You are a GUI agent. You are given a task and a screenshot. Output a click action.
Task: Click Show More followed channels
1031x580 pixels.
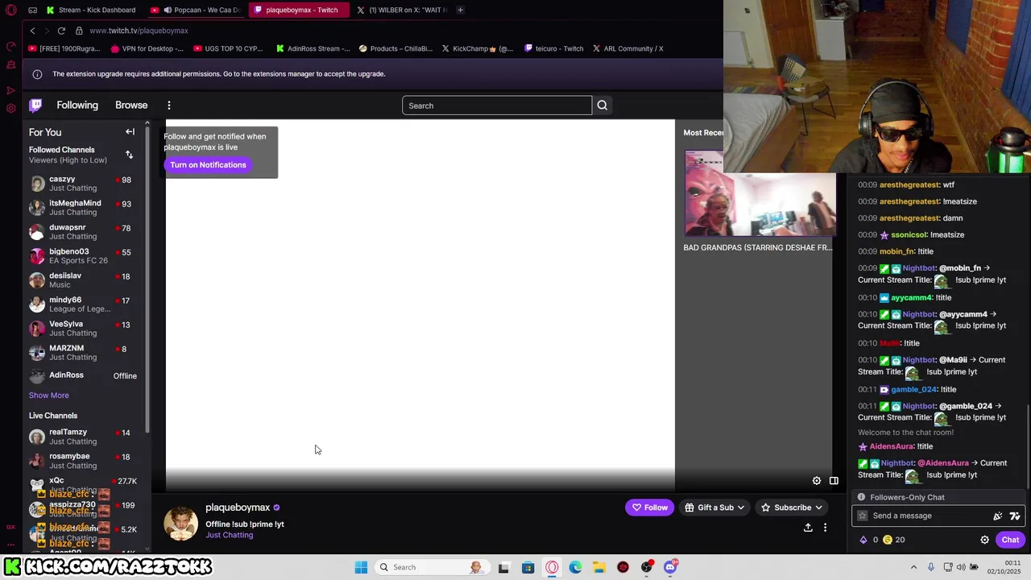[49, 396]
